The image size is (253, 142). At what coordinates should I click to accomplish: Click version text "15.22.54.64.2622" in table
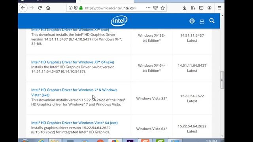tap(192, 126)
